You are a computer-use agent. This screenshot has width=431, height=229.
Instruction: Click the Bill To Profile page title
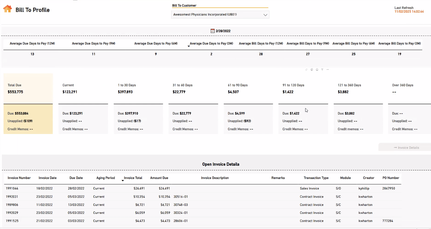[33, 10]
